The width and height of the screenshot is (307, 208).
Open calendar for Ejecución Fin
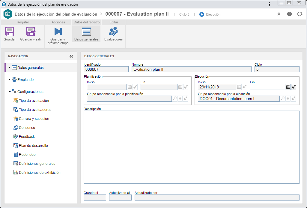click(x=288, y=87)
